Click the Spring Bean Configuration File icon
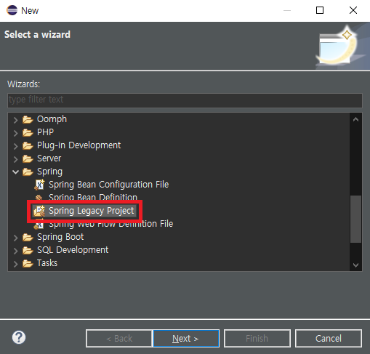The height and width of the screenshot is (354, 370). pos(39,185)
